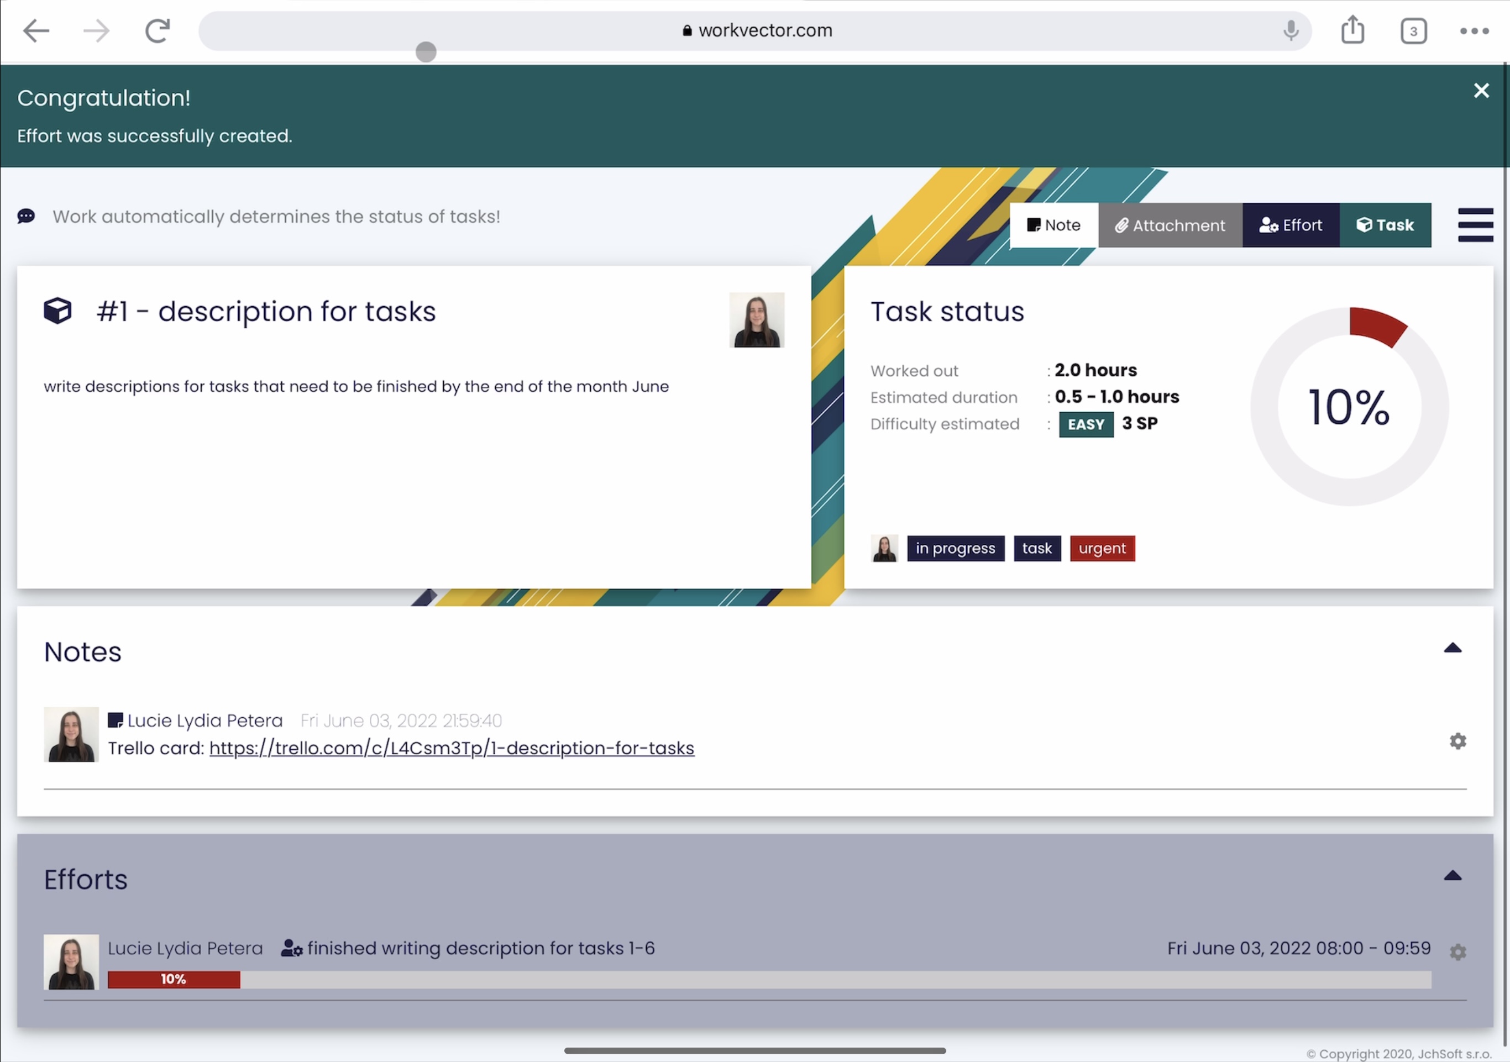Open the hamburger menu icon
The width and height of the screenshot is (1510, 1062).
click(x=1475, y=225)
